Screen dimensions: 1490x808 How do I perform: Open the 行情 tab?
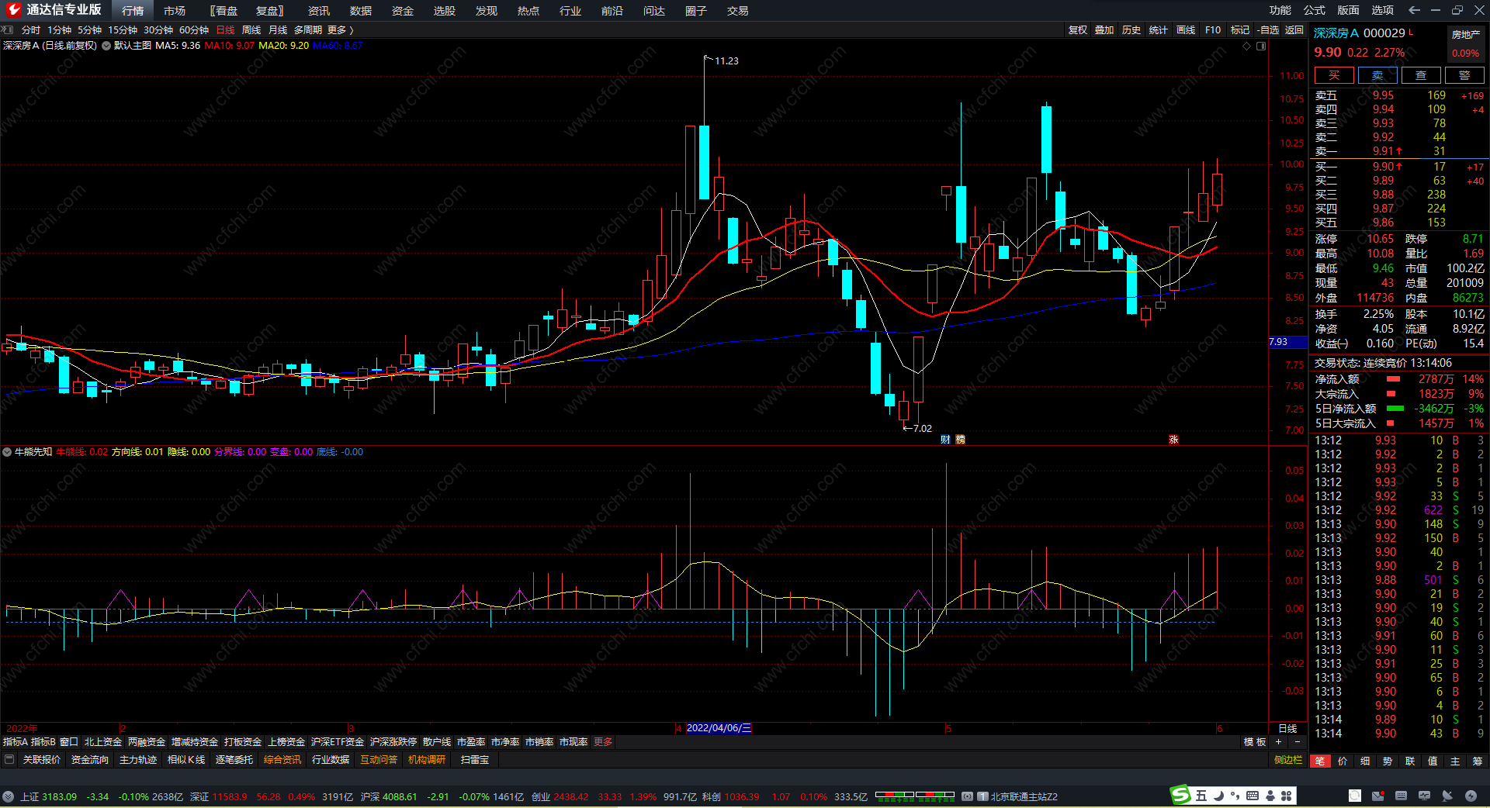pos(133,11)
